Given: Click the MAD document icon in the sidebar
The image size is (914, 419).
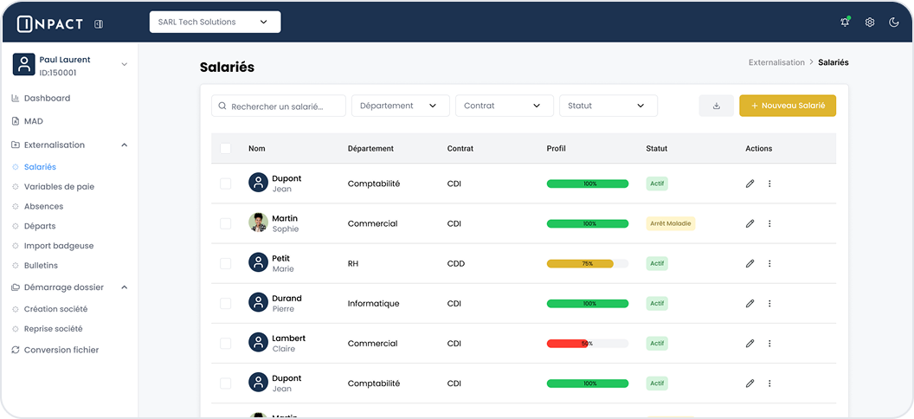Looking at the screenshot, I should pos(16,121).
